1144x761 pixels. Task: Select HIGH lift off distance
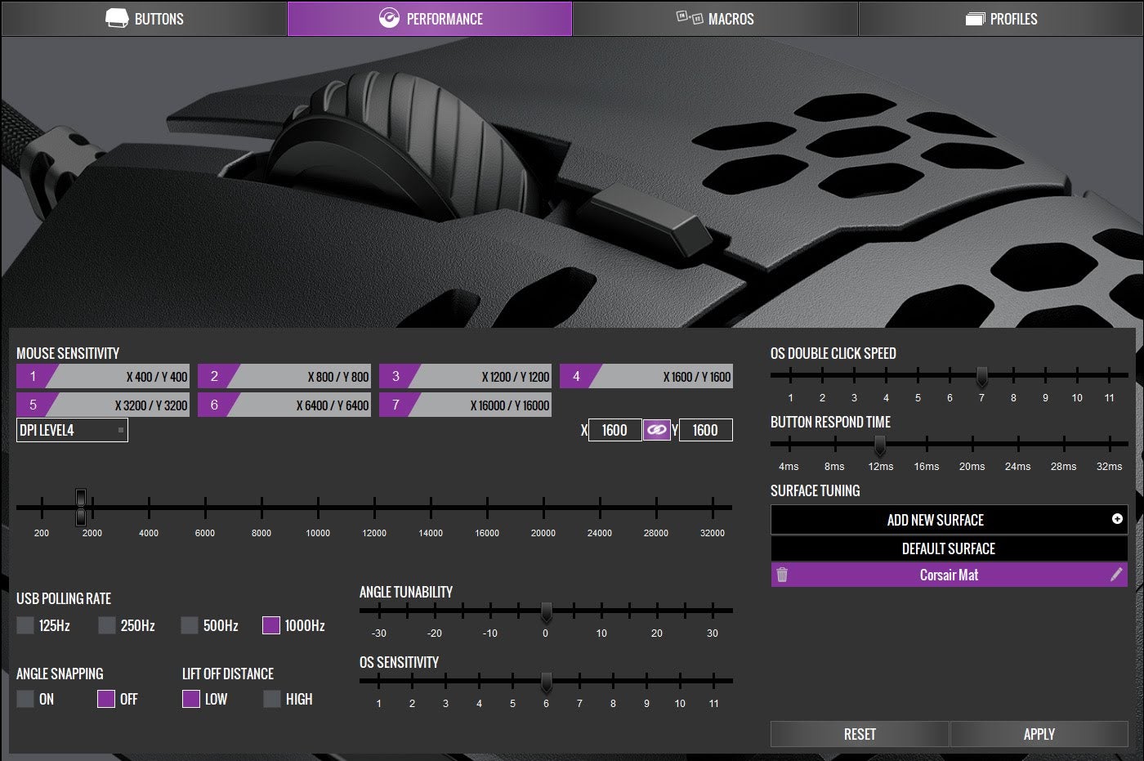tap(272, 699)
